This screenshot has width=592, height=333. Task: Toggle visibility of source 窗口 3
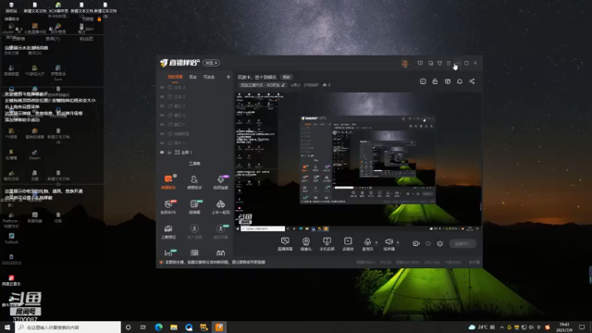[x=162, y=106]
